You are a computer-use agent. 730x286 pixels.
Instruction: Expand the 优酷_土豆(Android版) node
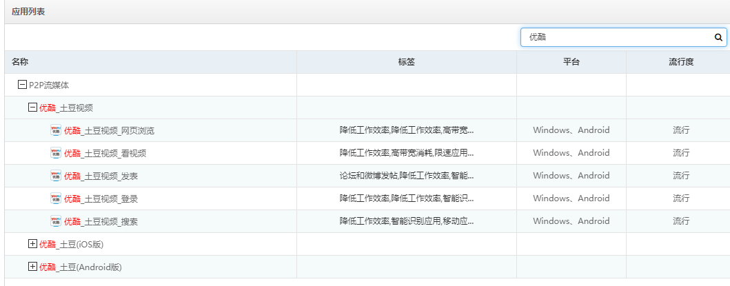32,267
